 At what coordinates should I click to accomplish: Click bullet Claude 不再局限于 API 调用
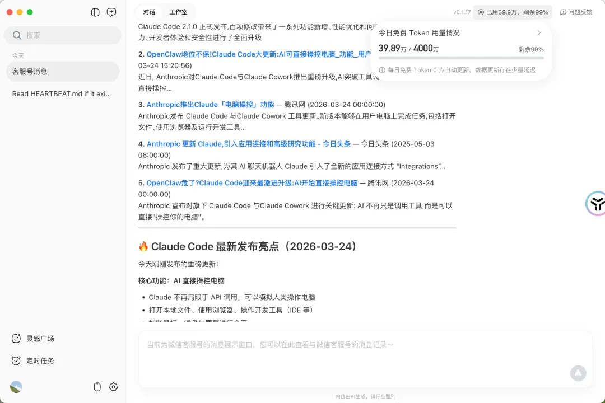click(232, 298)
